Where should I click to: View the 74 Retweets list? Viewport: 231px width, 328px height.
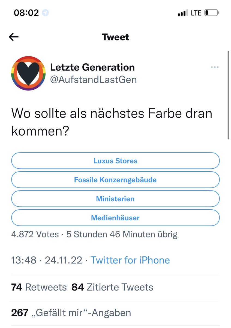(x=39, y=287)
